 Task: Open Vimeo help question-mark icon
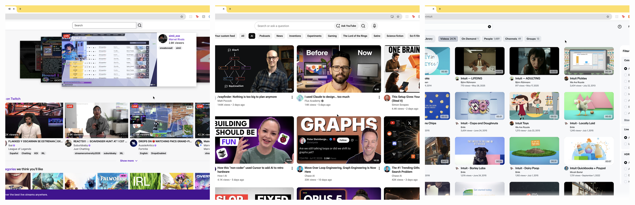point(620,27)
